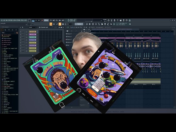Select the Dirt Kick channel button
Viewport: 176px width, 132px height.
pyautogui.click(x=32, y=31)
